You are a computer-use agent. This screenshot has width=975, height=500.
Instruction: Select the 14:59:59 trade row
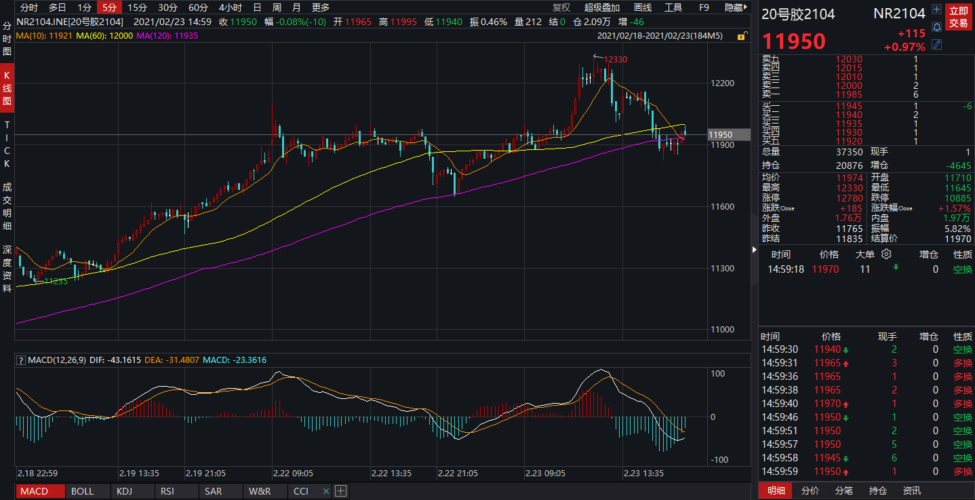[867, 472]
